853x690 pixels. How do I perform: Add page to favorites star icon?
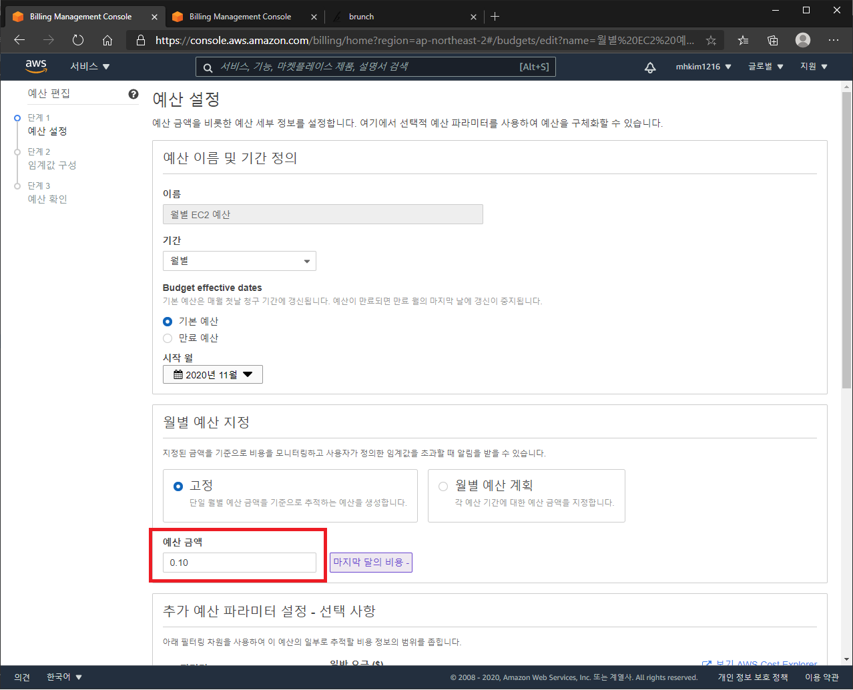pos(711,40)
